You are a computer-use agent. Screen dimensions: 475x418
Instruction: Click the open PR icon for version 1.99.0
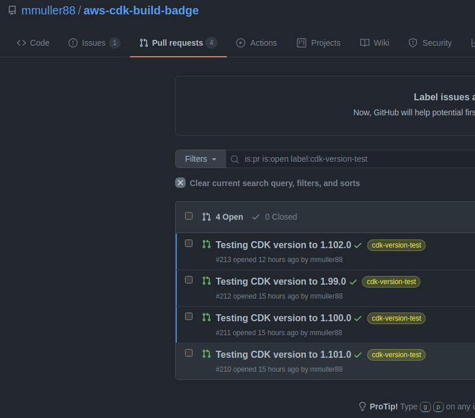pos(207,281)
